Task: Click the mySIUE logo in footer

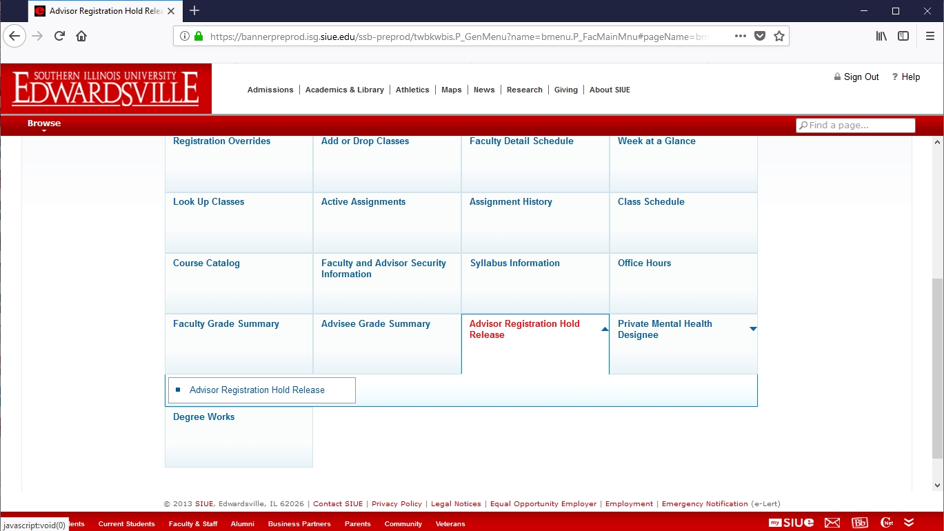Action: [792, 523]
